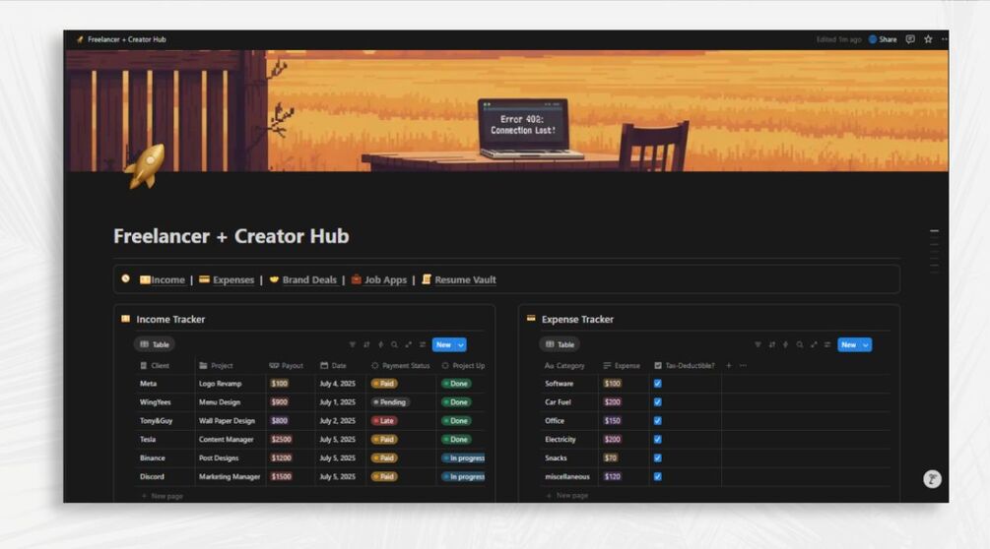Open the Payout column header menu
990x549 pixels.
(286, 366)
